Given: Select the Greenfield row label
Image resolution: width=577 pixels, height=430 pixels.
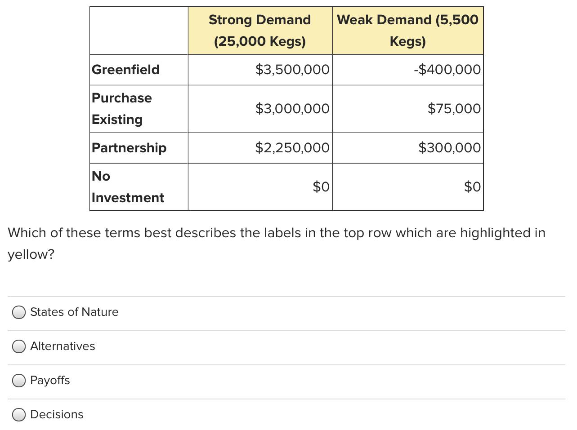Looking at the screenshot, I should (x=126, y=70).
